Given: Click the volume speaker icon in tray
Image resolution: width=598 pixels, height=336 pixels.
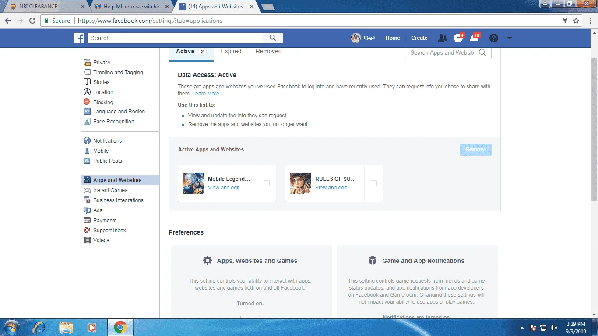Looking at the screenshot, I should point(554,328).
